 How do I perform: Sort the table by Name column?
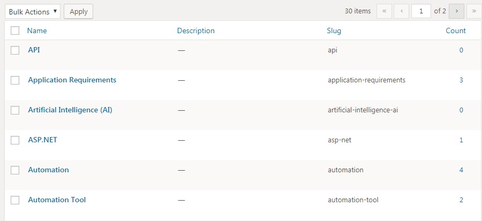tap(36, 31)
